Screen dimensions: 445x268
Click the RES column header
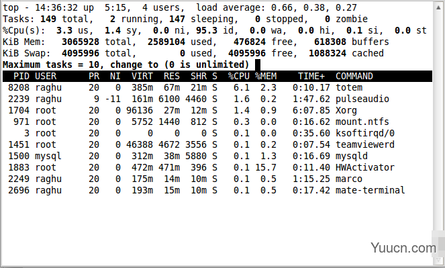click(172, 76)
